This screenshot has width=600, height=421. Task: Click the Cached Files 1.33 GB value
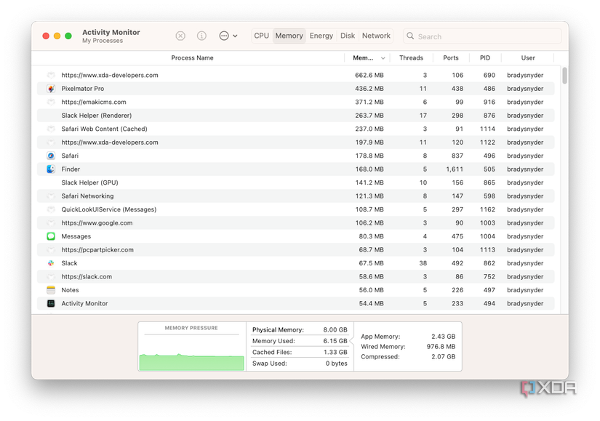[x=335, y=352]
